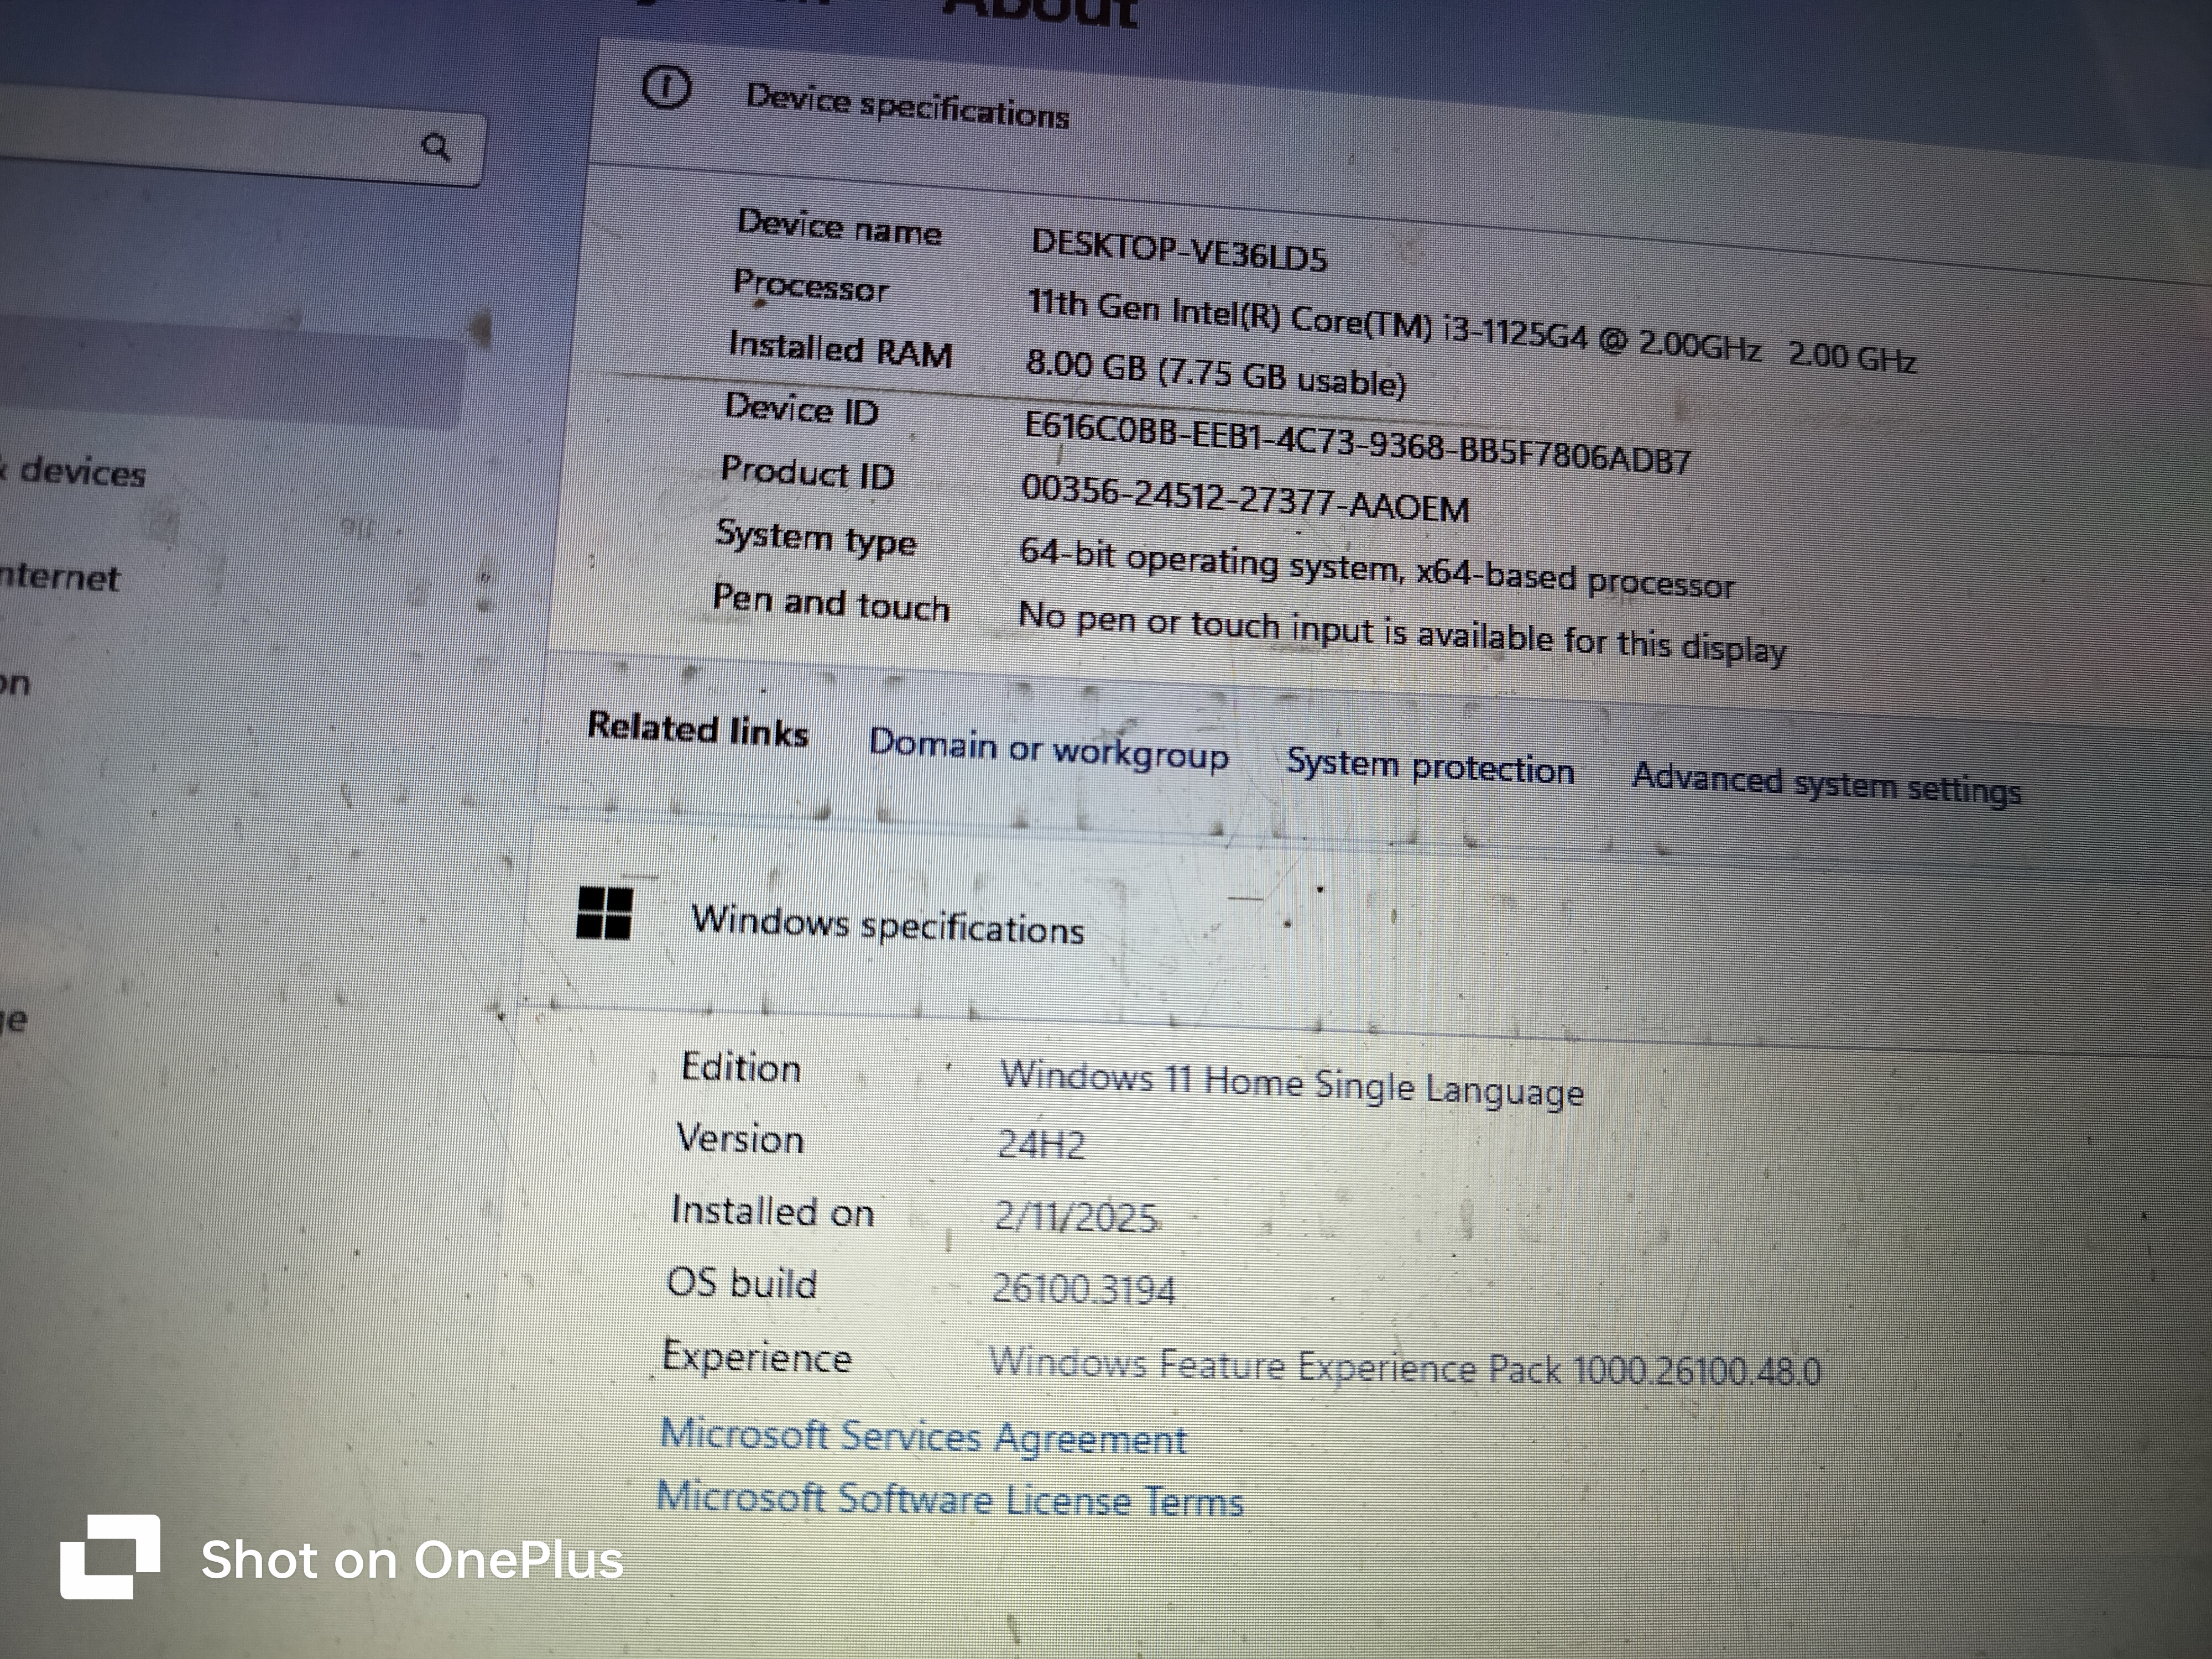The height and width of the screenshot is (1659, 2212).
Task: Open Microsoft Services Agreement link
Action: pos(923,1437)
